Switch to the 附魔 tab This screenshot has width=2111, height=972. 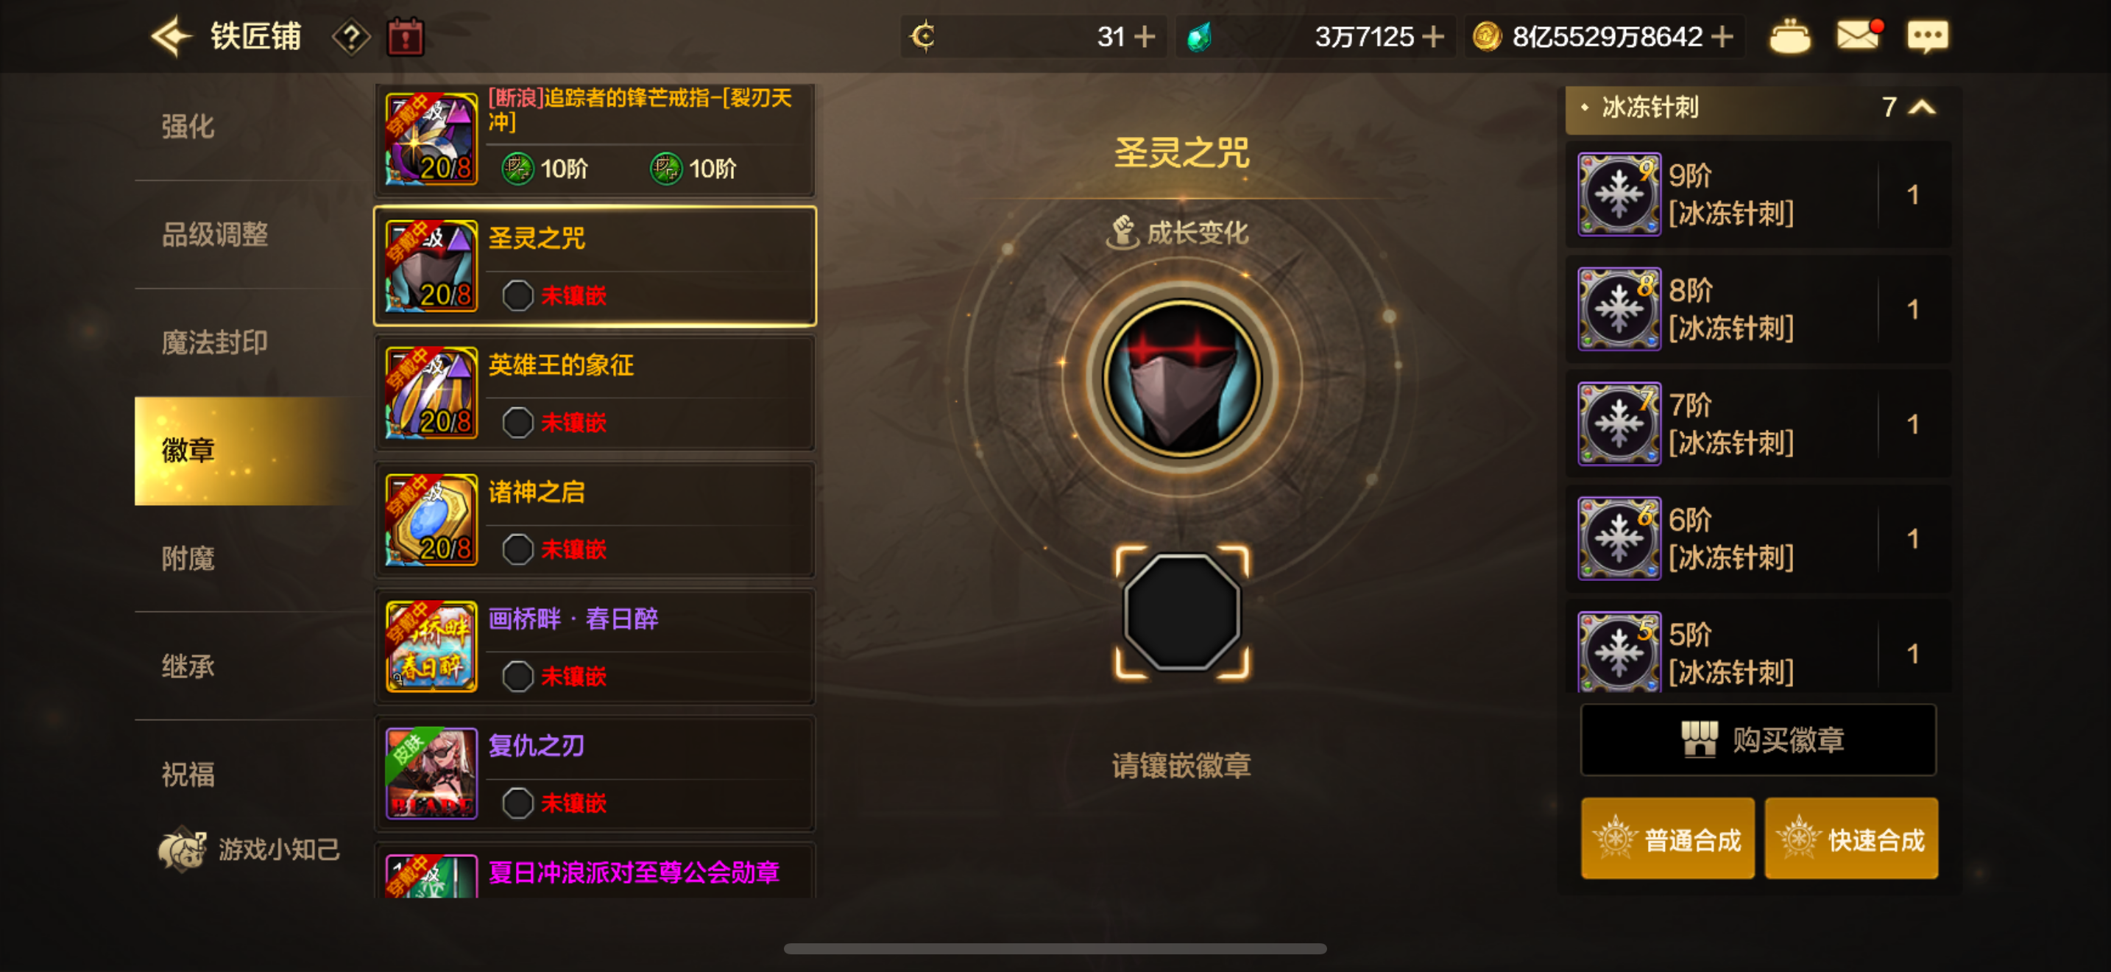tap(188, 559)
